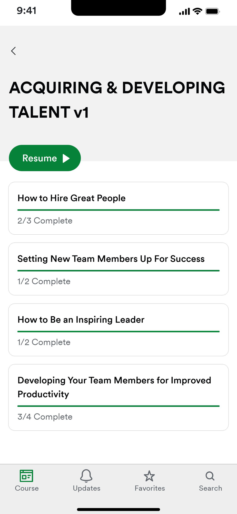Tap the back chevron arrow
This screenshot has height=514, width=237.
click(x=14, y=51)
